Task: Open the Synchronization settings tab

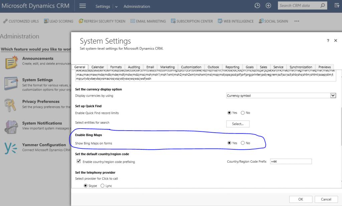Action: pos(301,67)
